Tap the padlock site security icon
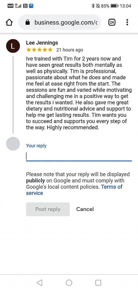This screenshot has width=138, height=291. [28, 22]
